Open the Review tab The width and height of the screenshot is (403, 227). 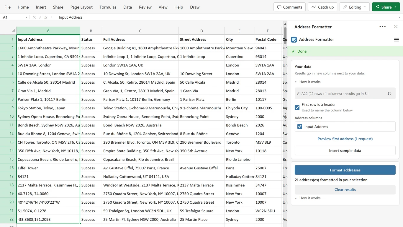pos(145,7)
